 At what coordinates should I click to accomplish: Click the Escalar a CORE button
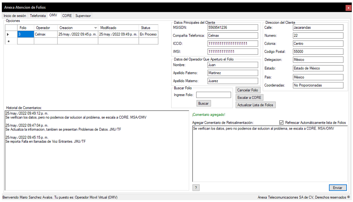pyautogui.click(x=249, y=98)
